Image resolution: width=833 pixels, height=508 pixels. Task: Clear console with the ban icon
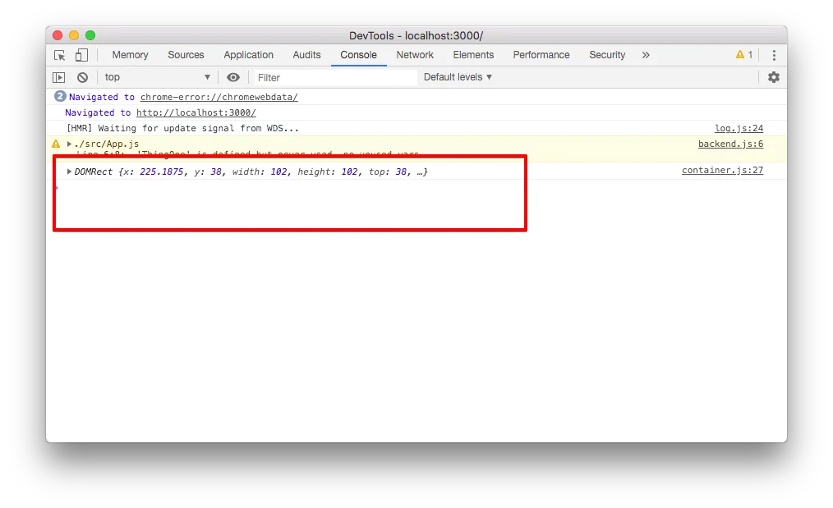pos(82,77)
